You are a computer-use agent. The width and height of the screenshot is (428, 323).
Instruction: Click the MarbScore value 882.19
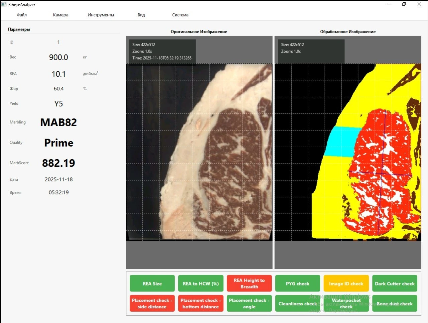pos(59,163)
